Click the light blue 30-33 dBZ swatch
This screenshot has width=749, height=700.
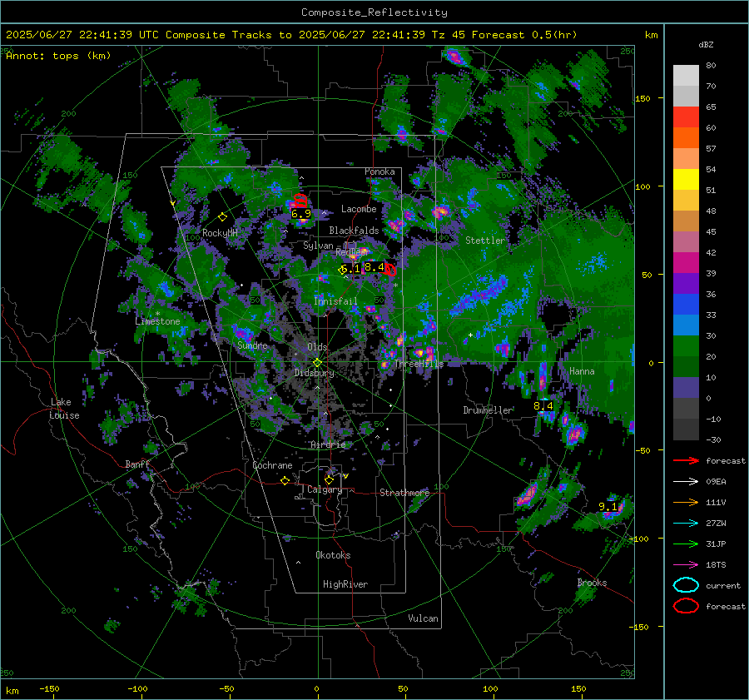[686, 325]
